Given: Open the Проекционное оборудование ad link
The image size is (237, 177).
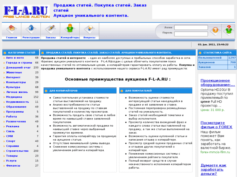Looking at the screenshot, I should tap(218, 82).
